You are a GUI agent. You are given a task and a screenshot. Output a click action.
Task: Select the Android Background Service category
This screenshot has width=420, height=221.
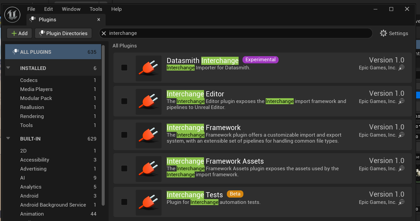53,205
